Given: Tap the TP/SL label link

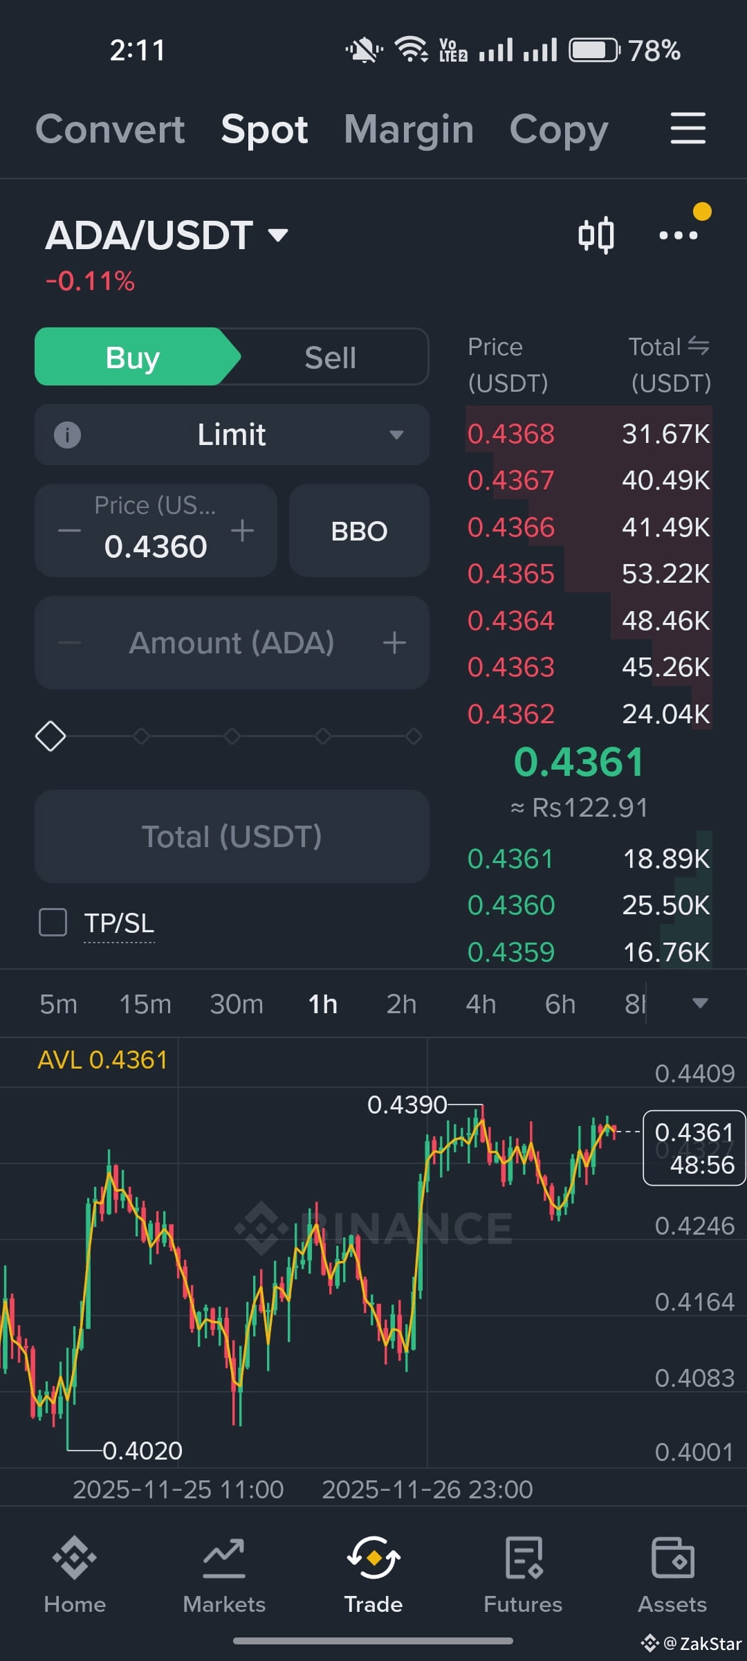Looking at the screenshot, I should pyautogui.click(x=119, y=923).
